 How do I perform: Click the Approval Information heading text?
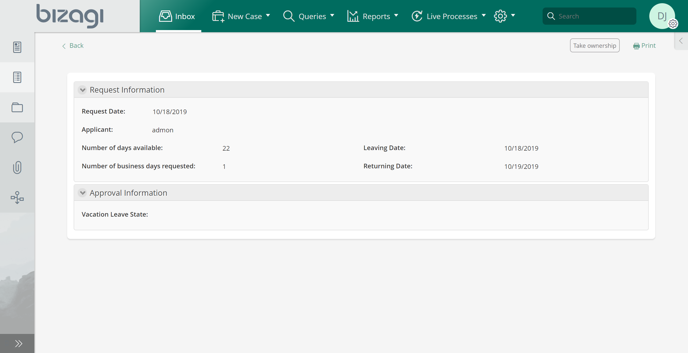[128, 193]
